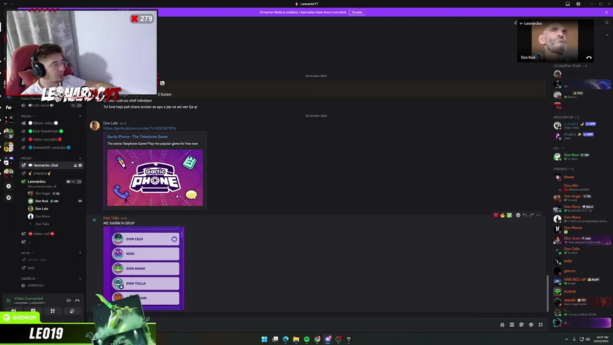React with the fire emoji
Viewport: 613px width, 345px height.
click(502, 215)
